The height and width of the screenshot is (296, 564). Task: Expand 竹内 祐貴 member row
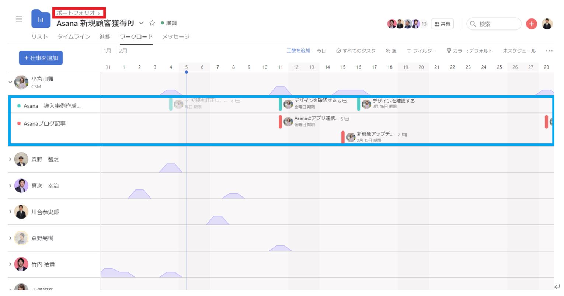click(x=10, y=264)
